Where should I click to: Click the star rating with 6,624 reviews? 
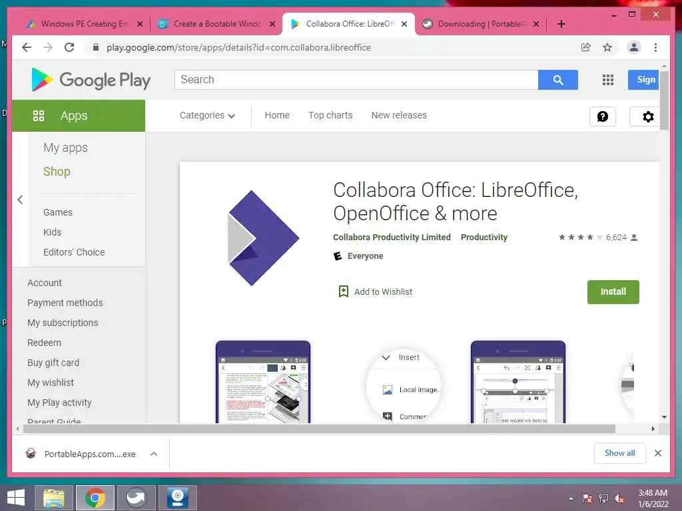[x=598, y=238]
